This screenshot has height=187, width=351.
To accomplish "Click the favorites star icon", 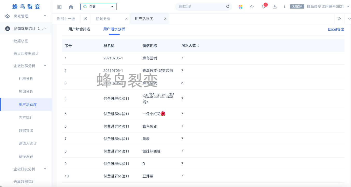I will (252, 7).
